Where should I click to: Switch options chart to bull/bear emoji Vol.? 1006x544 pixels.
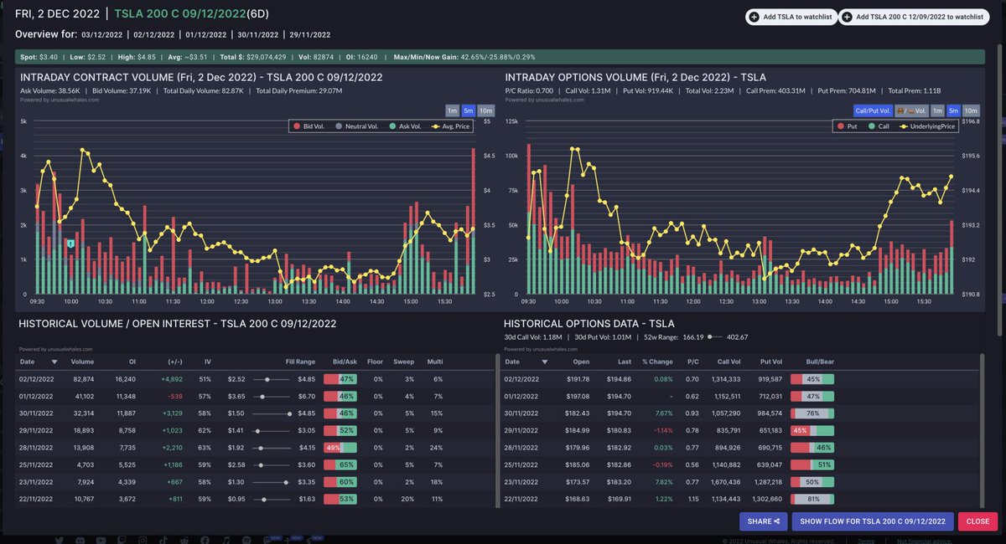pos(910,110)
